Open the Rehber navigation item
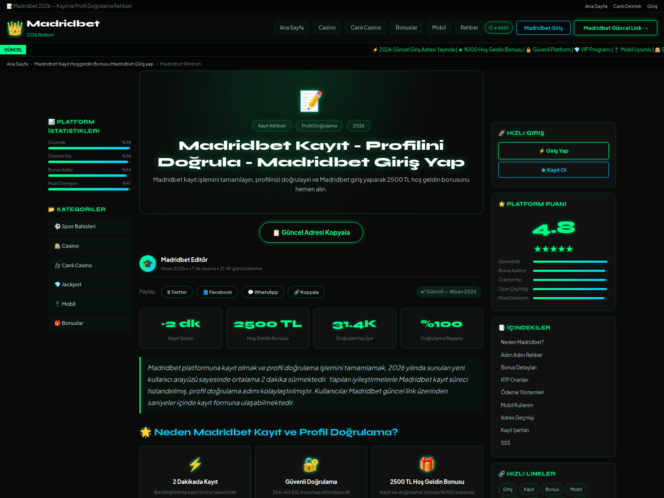This screenshot has width=664, height=498. pyautogui.click(x=469, y=27)
